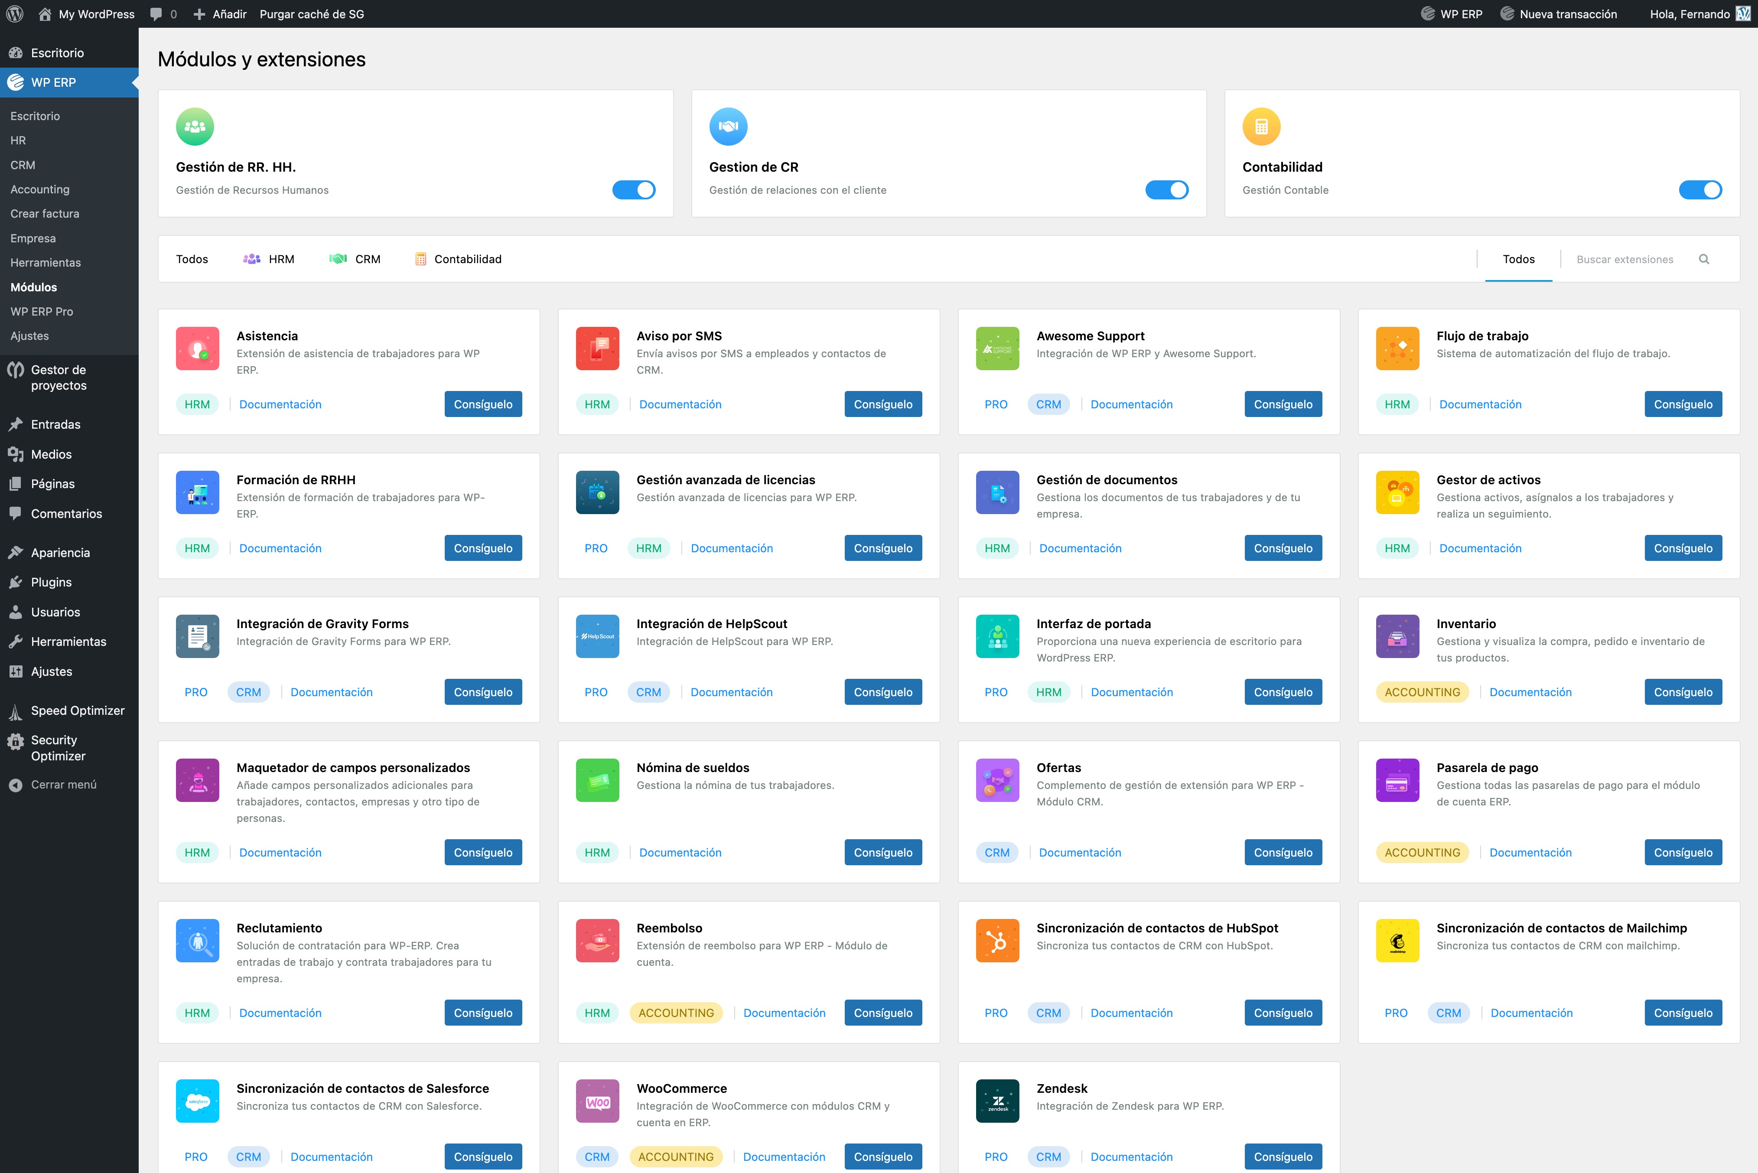Click the Maquetador de campos personalizados icon
1758x1173 pixels.
(197, 780)
